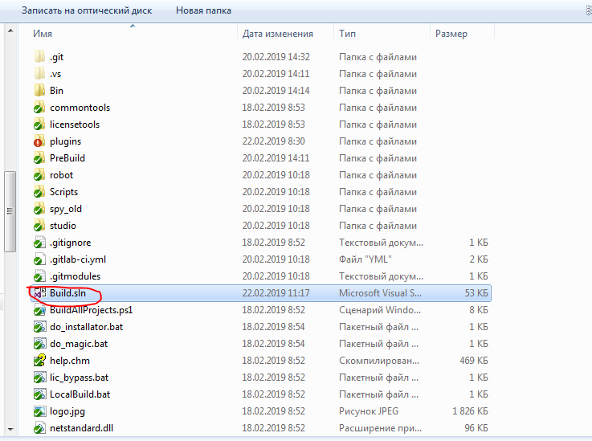This screenshot has width=592, height=441.
Task: Select the file name 'do_magic.bat'
Action: tap(79, 344)
